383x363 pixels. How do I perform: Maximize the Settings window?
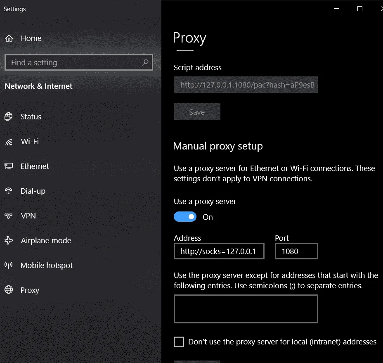(359, 9)
